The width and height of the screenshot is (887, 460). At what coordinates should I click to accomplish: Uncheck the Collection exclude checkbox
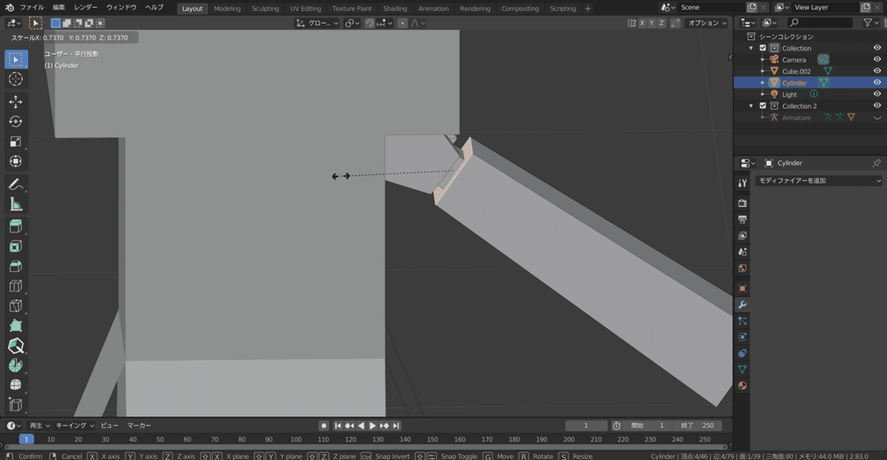(x=764, y=48)
